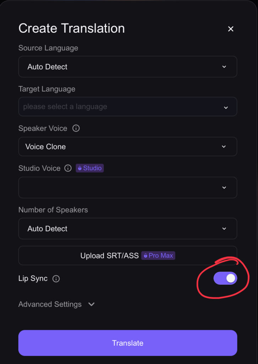Open the Studio Voice dropdown
The image size is (258, 364).
click(x=127, y=187)
